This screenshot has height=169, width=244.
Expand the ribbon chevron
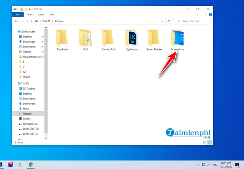(x=206, y=15)
